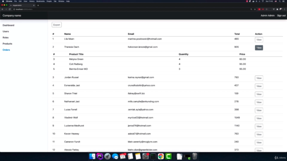The width and height of the screenshot is (287, 161).
Task: Open PhpStorm from the dock
Action: (100, 156)
